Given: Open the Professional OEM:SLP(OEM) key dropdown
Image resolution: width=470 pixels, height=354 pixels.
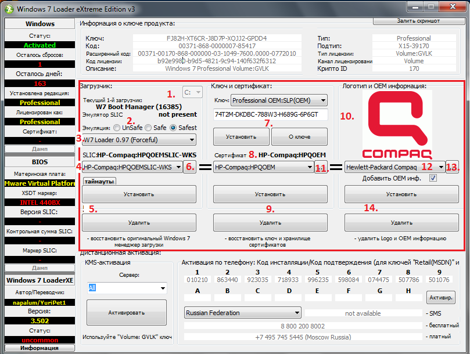Looking at the screenshot, I should point(279,100).
